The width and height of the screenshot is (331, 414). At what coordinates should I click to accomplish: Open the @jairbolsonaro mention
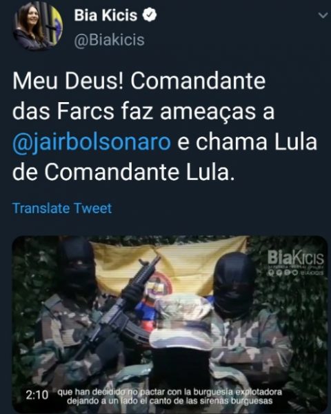92,142
